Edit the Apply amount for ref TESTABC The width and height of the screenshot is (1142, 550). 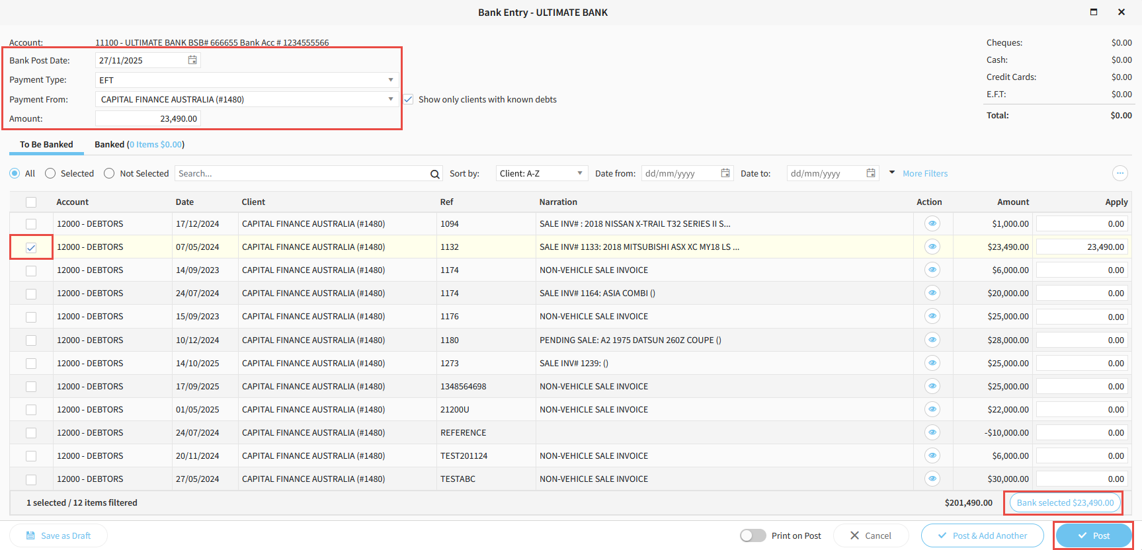pos(1082,479)
